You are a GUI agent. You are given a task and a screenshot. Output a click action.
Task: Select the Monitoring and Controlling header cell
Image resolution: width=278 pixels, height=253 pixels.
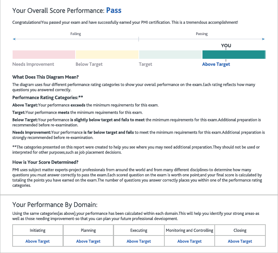[190, 230]
